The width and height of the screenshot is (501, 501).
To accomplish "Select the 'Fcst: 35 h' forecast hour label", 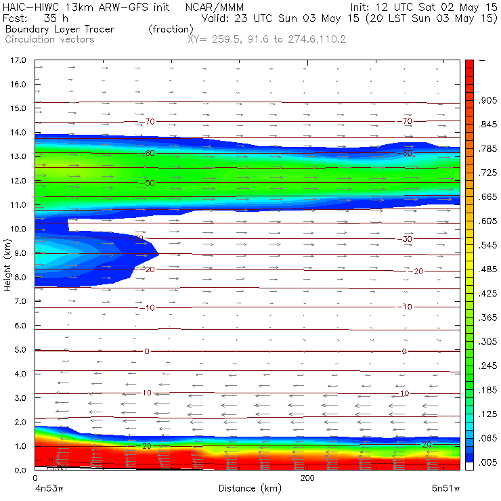I will point(35,18).
